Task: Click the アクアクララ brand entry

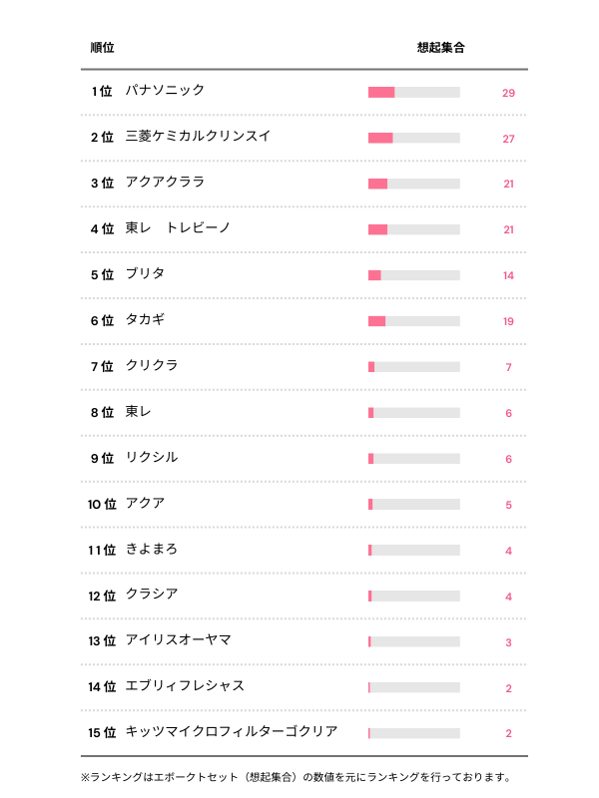Action: (165, 183)
